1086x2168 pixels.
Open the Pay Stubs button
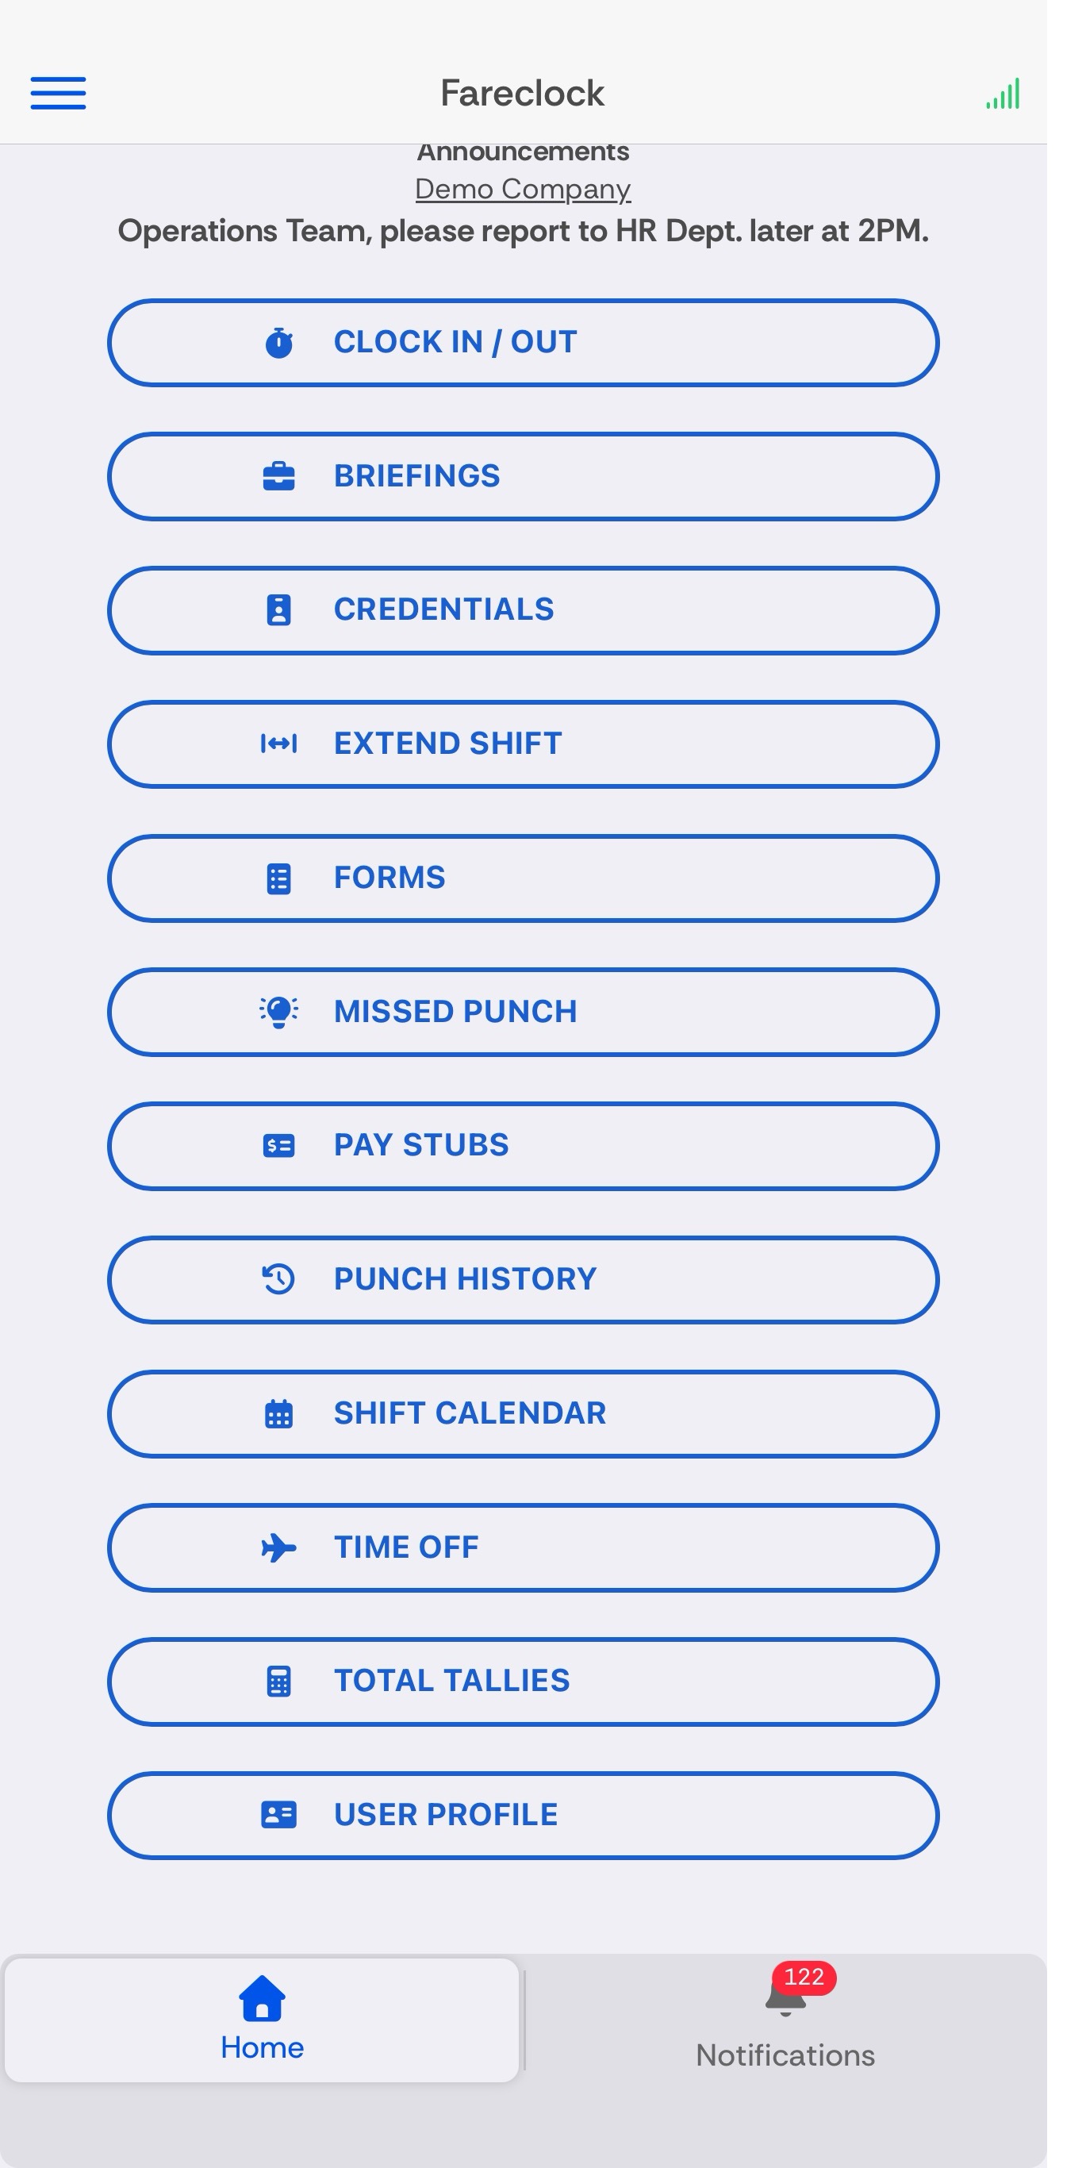point(524,1145)
